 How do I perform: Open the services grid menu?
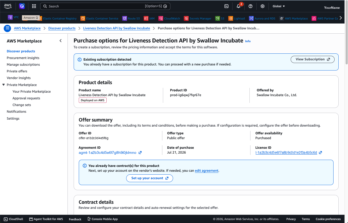[x=34, y=6]
